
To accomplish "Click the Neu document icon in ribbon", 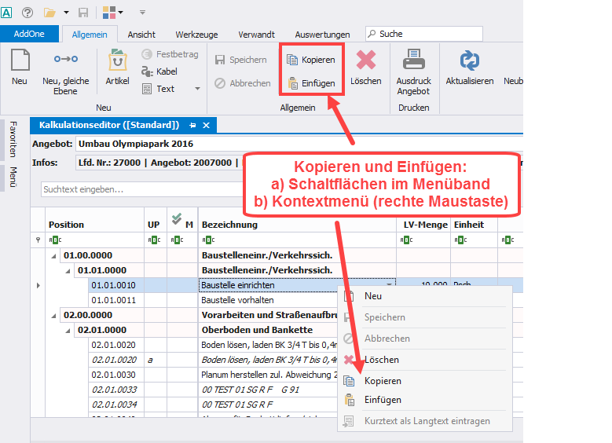I will coord(20,61).
